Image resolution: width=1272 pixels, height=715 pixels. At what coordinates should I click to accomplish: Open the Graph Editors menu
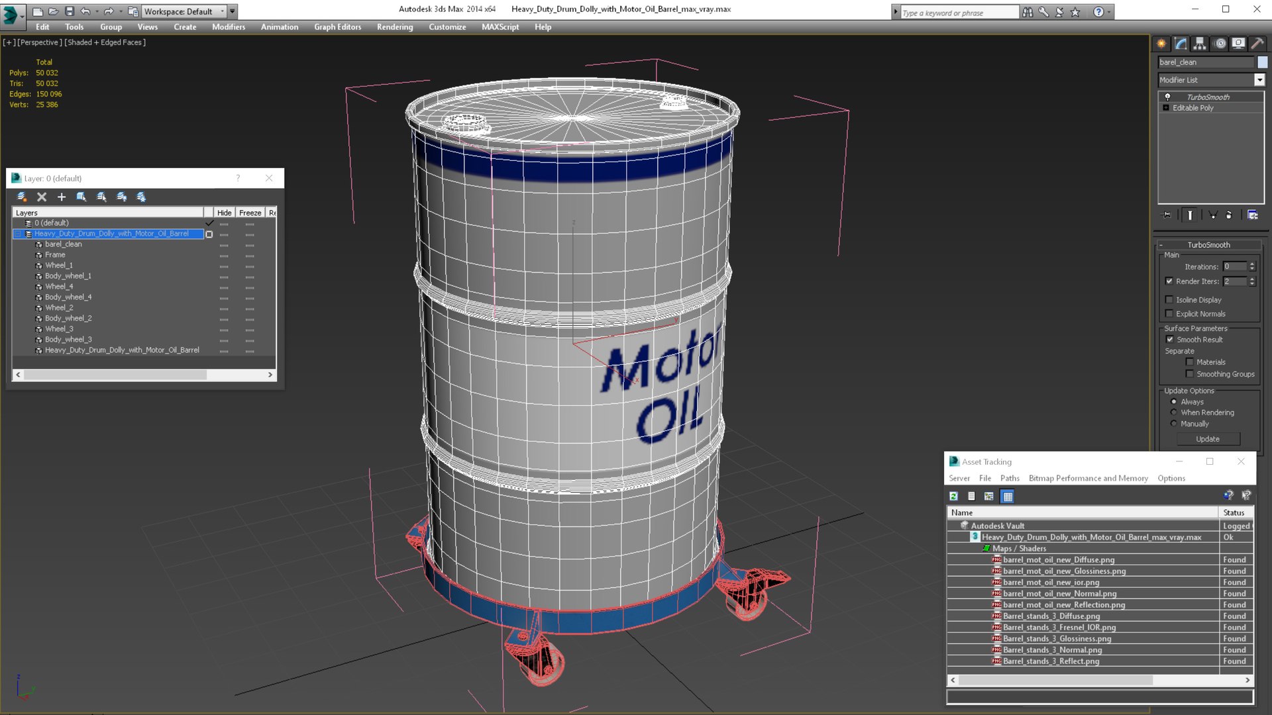[x=338, y=27]
